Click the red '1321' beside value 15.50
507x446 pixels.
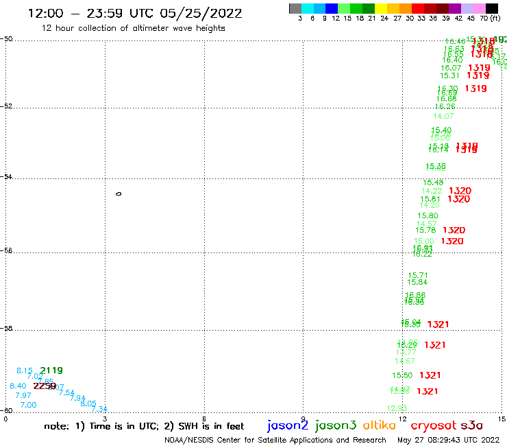coord(430,375)
